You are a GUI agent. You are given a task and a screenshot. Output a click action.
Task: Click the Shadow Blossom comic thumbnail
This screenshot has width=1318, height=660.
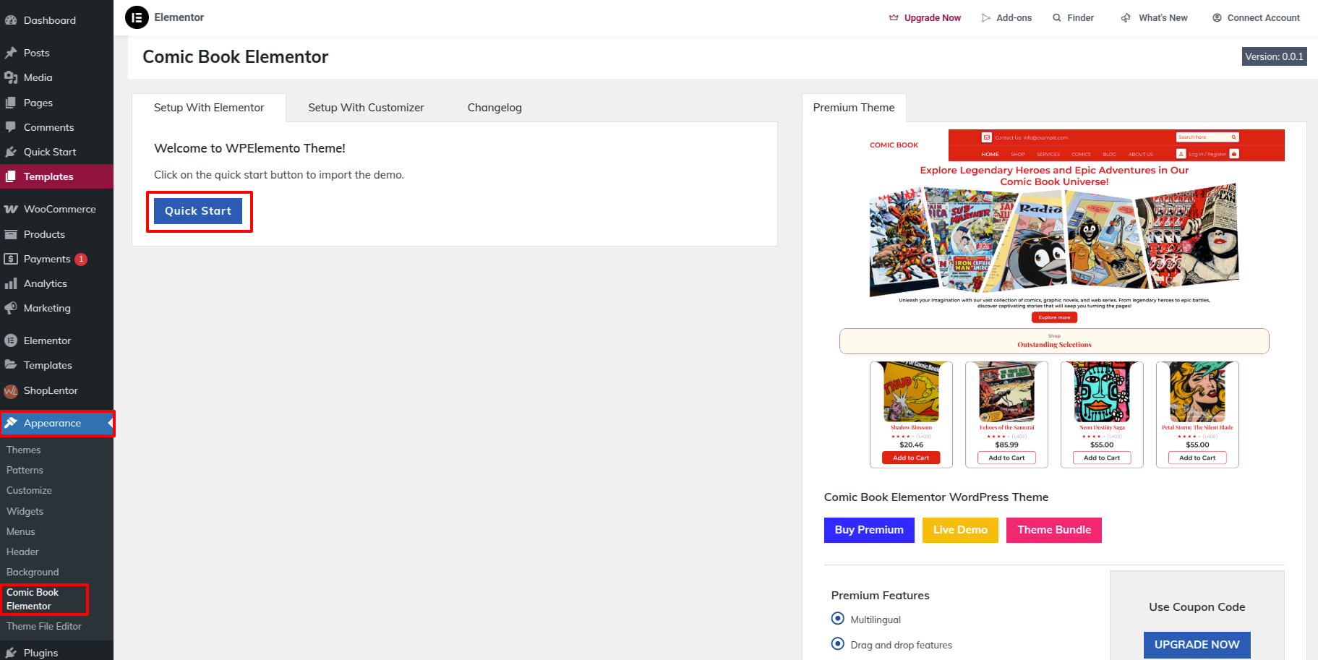point(911,393)
